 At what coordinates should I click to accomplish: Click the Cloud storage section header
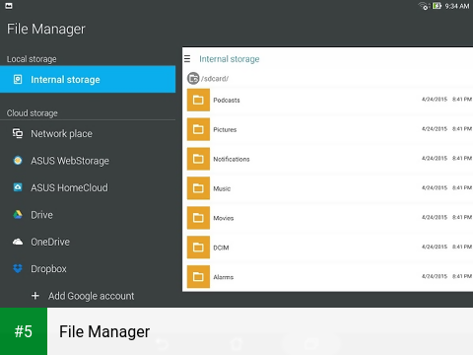[33, 113]
